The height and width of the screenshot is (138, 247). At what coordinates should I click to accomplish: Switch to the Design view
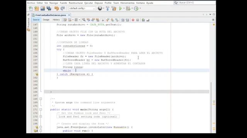coord(46,20)
